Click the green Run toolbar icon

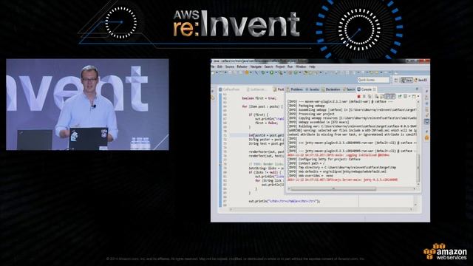click(x=271, y=72)
